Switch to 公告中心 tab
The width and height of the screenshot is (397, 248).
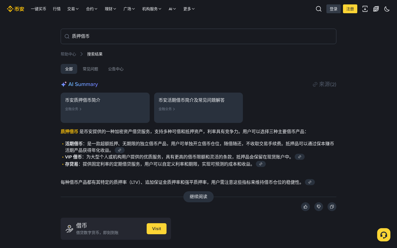pyautogui.click(x=116, y=69)
